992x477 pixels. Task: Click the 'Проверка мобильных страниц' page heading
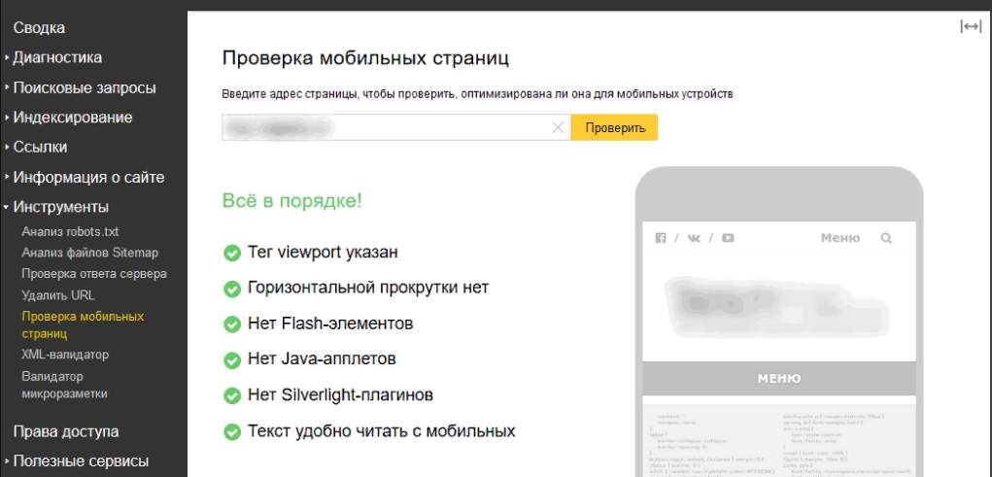pos(365,59)
